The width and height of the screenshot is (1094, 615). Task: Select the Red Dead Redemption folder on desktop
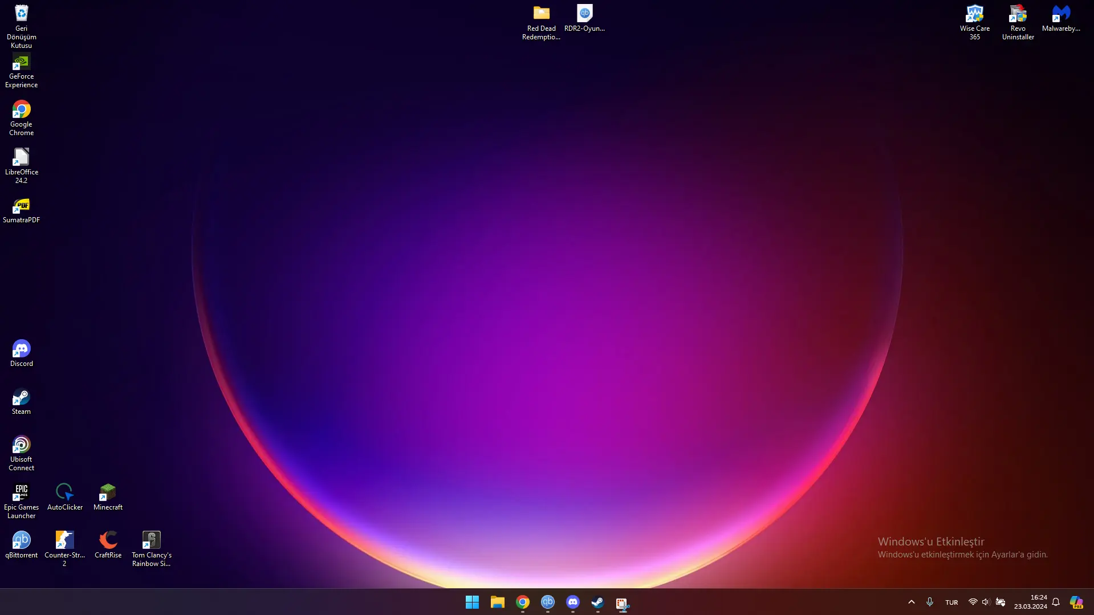click(541, 22)
